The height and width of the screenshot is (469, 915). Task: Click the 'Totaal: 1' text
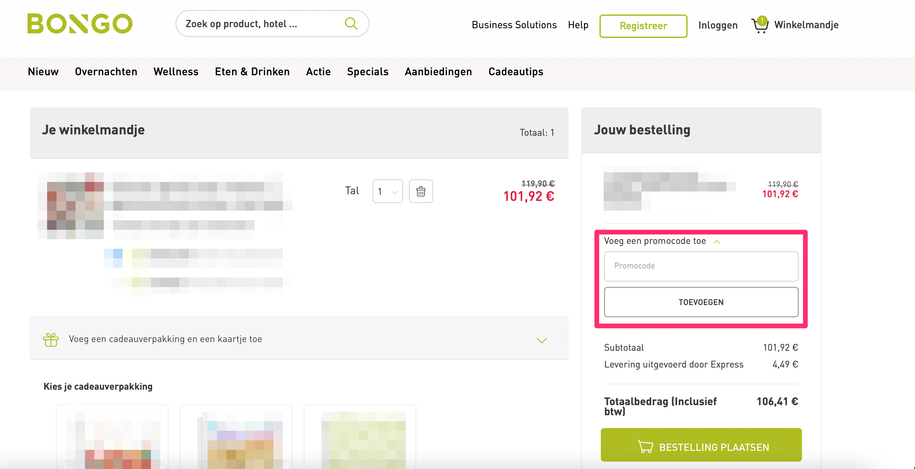[x=537, y=133]
